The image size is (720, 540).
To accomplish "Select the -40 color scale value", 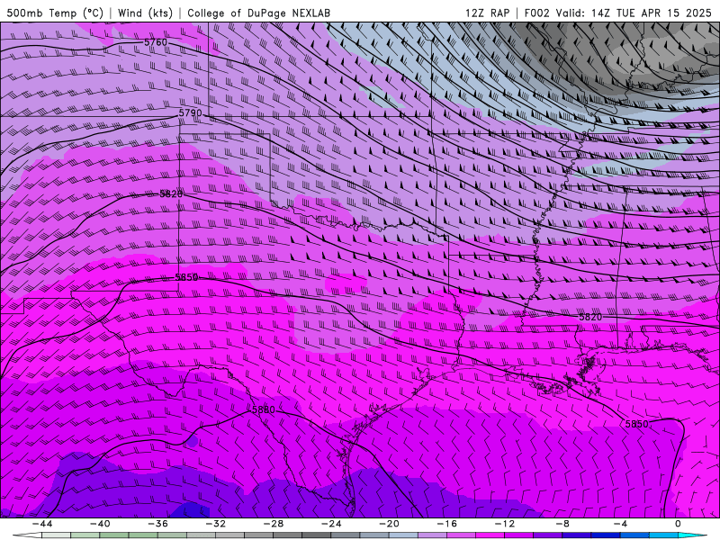I will [100, 524].
